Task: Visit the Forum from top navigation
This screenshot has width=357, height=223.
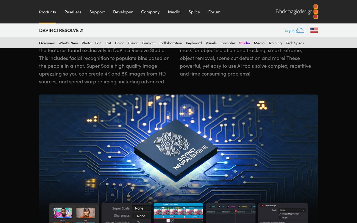Action: (x=214, y=12)
